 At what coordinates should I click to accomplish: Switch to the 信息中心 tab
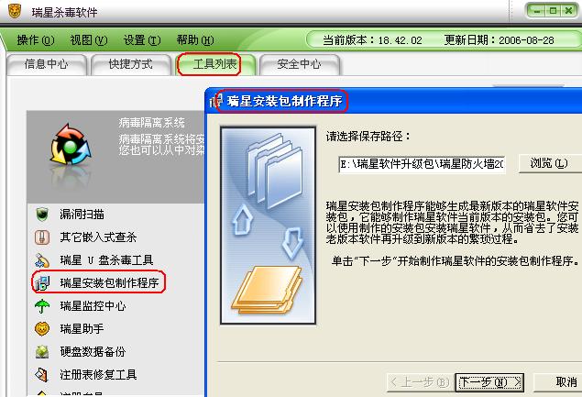(x=47, y=64)
